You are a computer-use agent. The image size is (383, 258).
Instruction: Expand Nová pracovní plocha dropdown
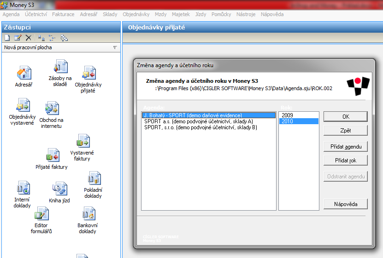click(x=115, y=47)
